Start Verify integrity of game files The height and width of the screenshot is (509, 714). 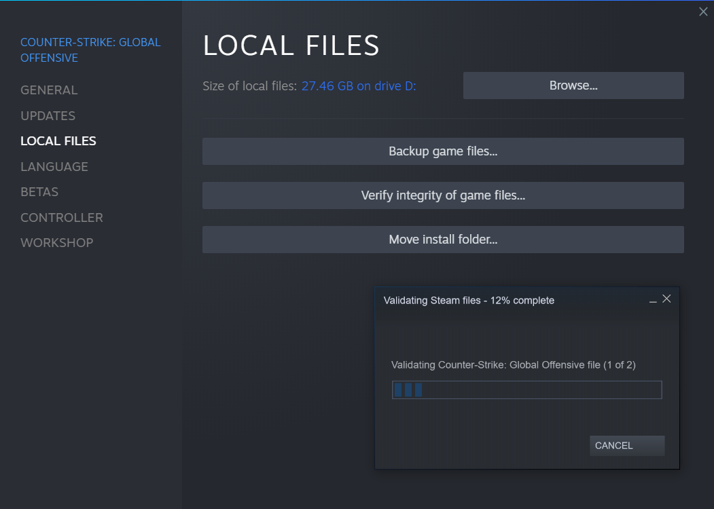(x=443, y=195)
